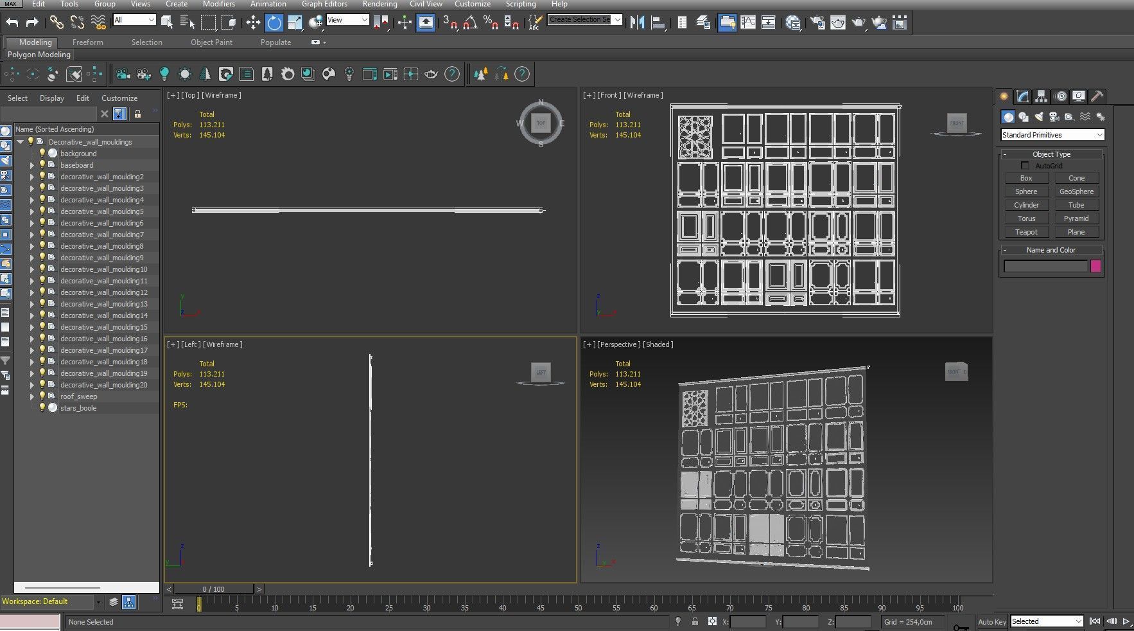Toggle visibility bulb of decorative_wall_moulding12

click(42, 292)
